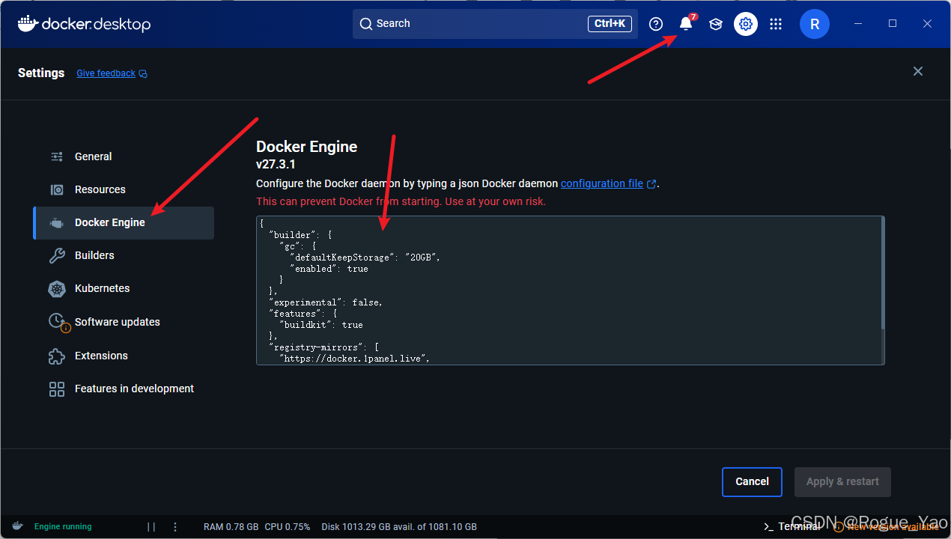The height and width of the screenshot is (539, 951).
Task: Open the General settings tab
Action: click(124, 156)
